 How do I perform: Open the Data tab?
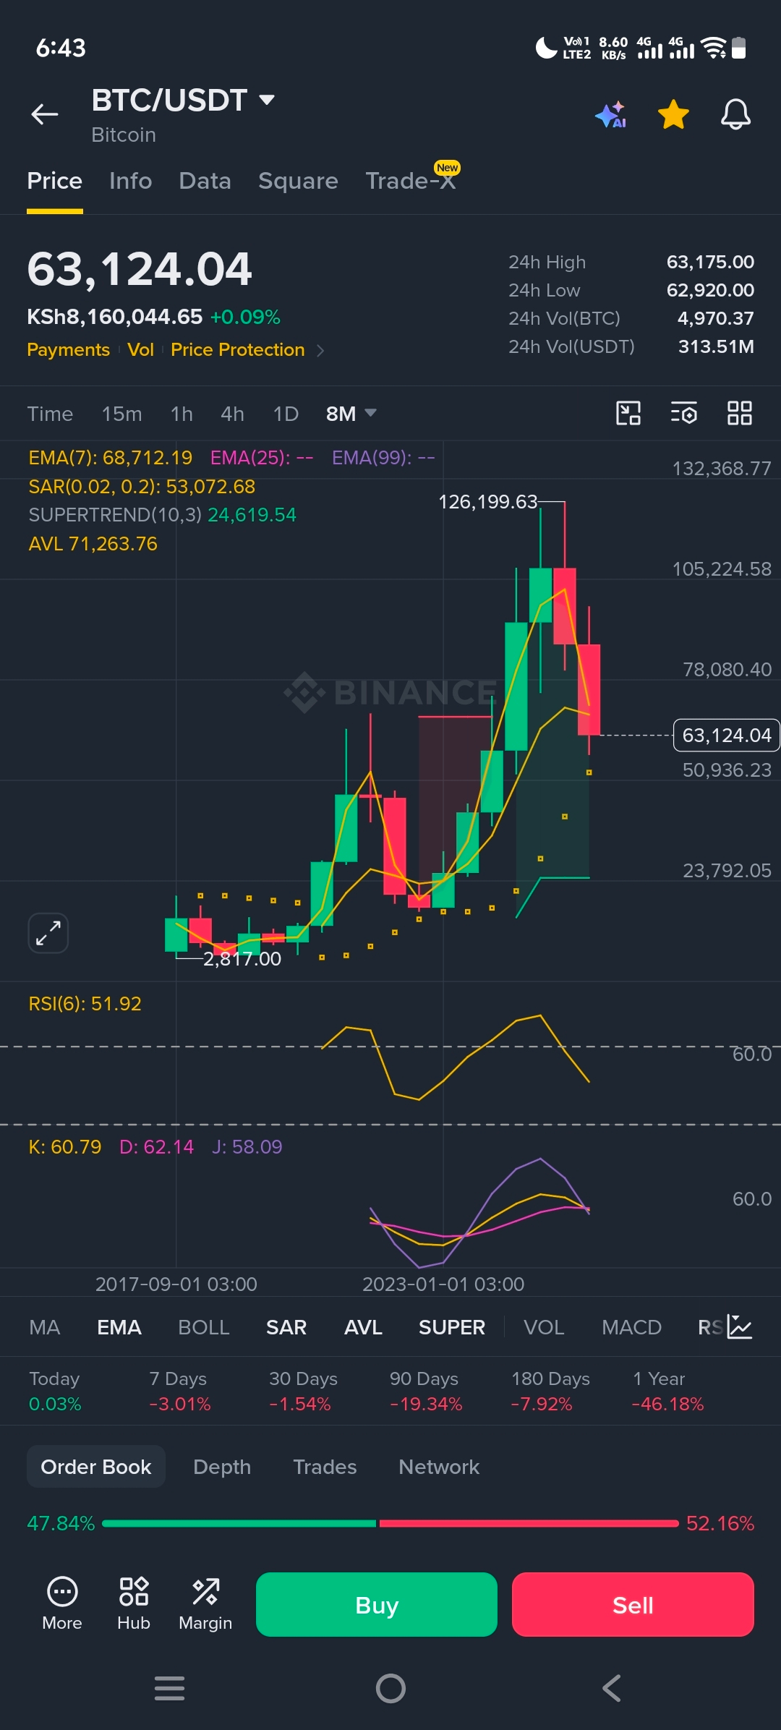click(x=205, y=181)
